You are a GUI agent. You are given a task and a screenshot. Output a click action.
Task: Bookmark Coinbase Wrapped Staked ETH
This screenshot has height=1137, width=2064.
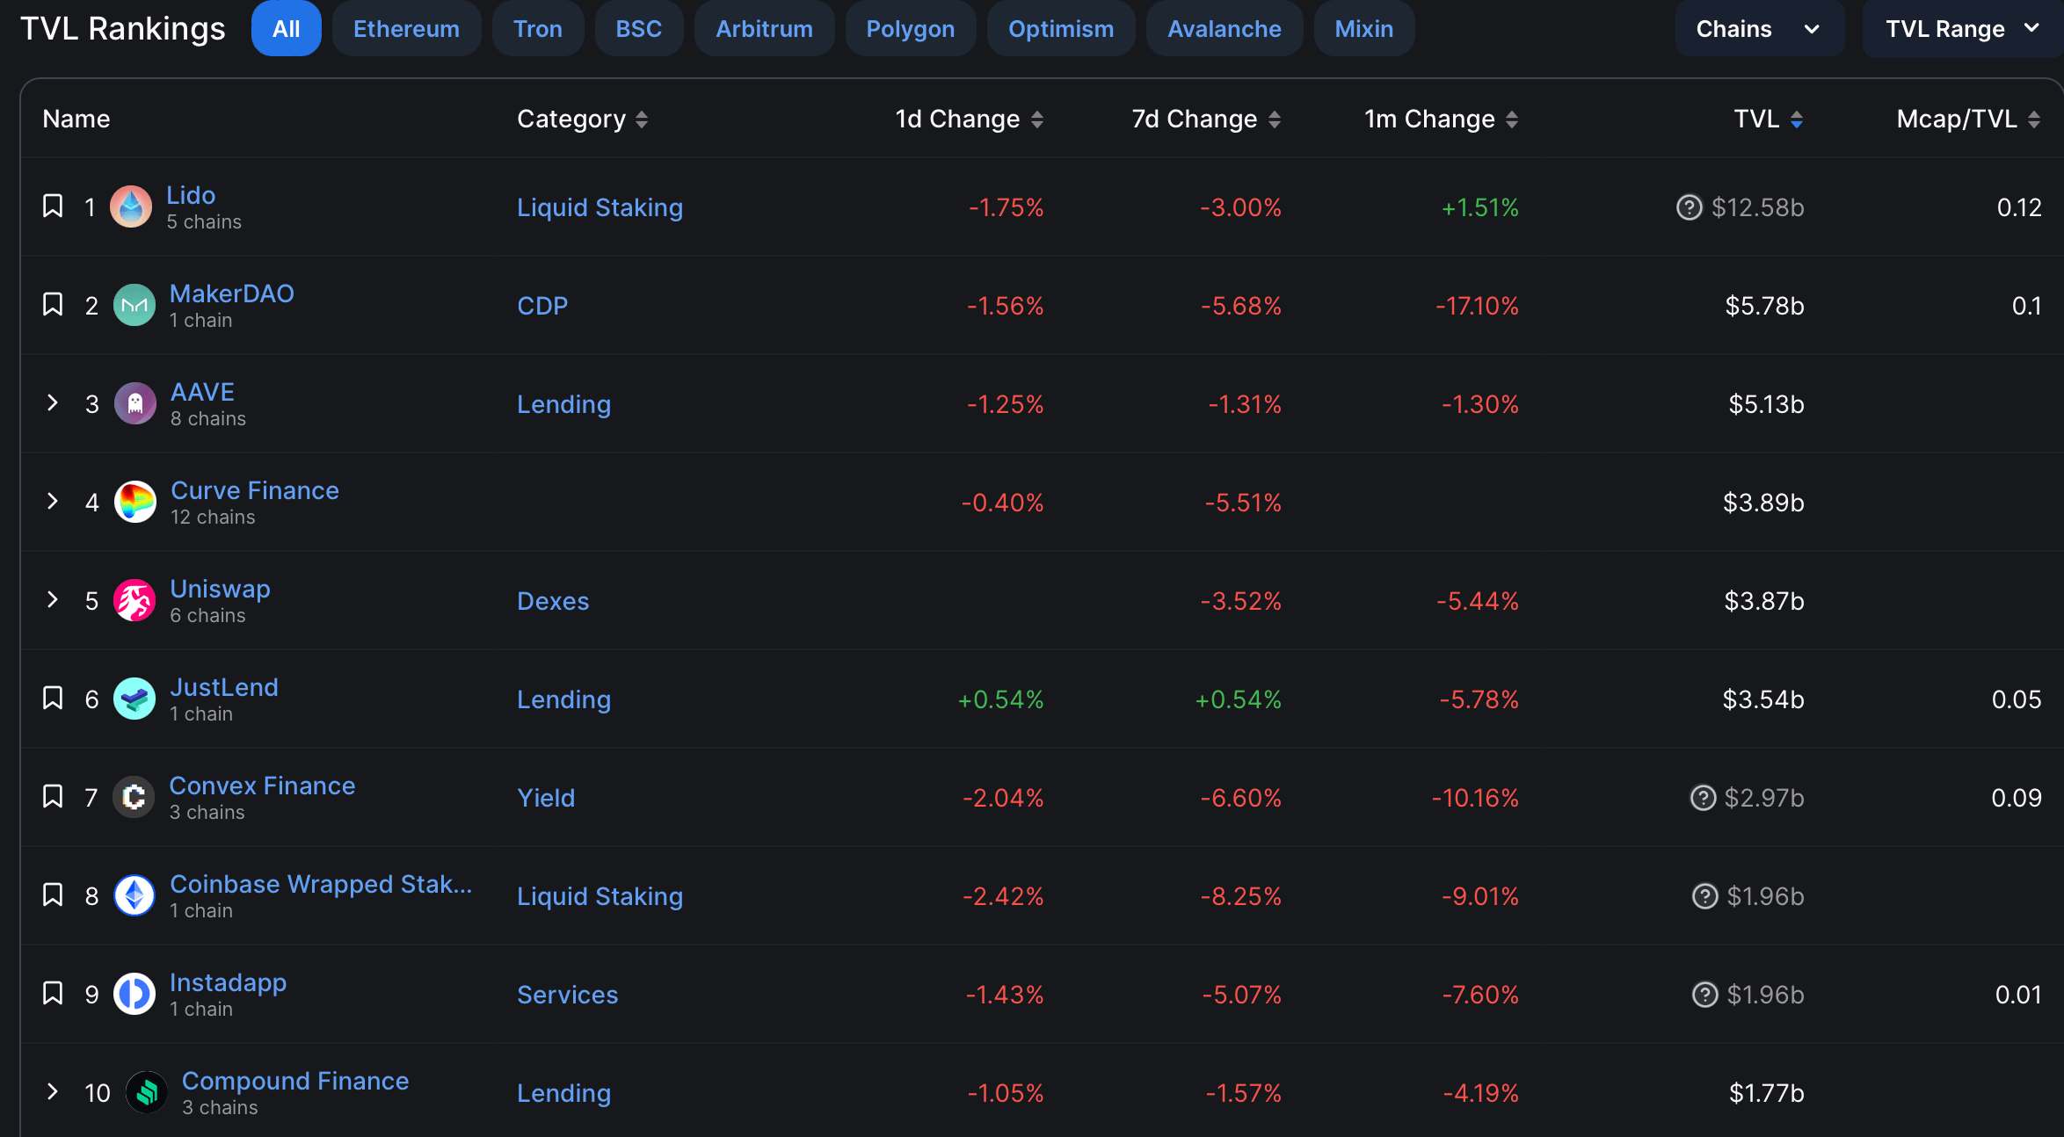53,895
